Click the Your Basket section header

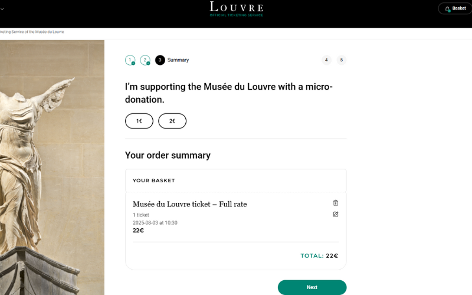pos(154,181)
